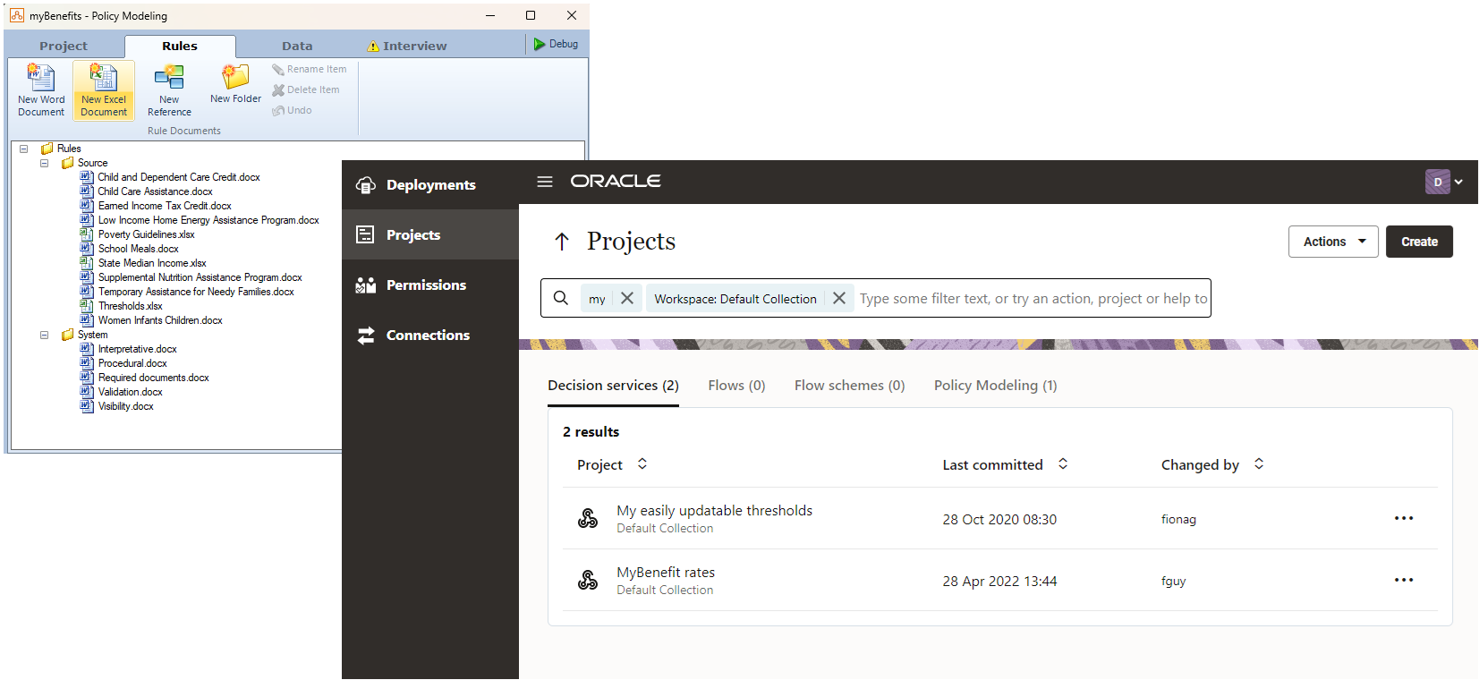Open the Actions dropdown
The image size is (1479, 680).
[1333, 242]
